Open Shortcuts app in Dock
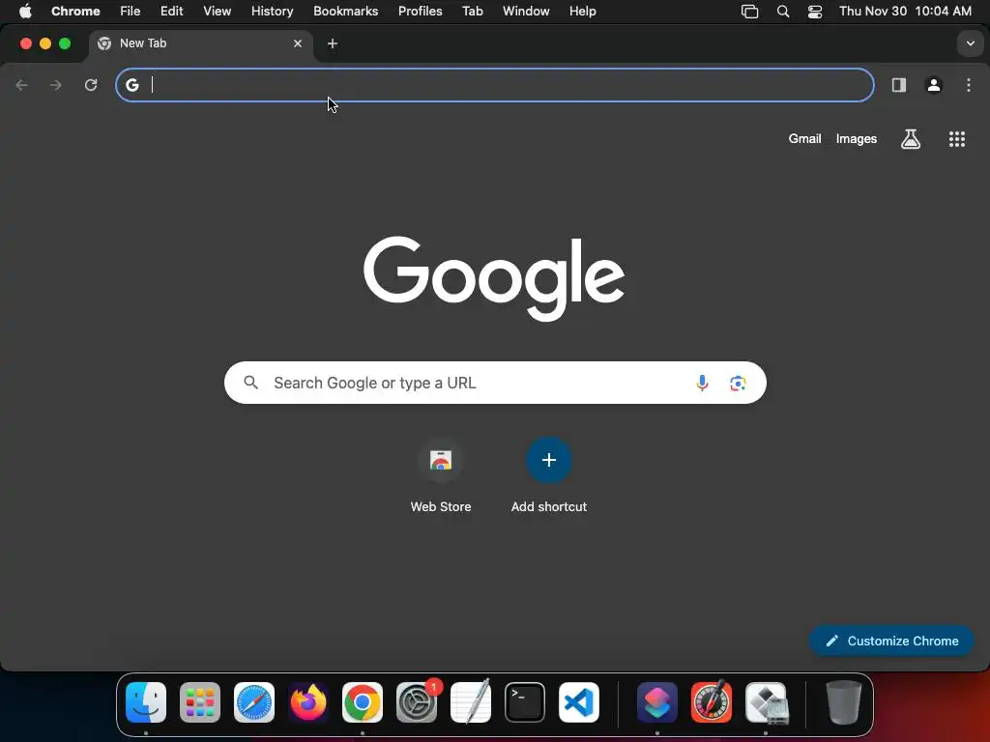 (656, 702)
